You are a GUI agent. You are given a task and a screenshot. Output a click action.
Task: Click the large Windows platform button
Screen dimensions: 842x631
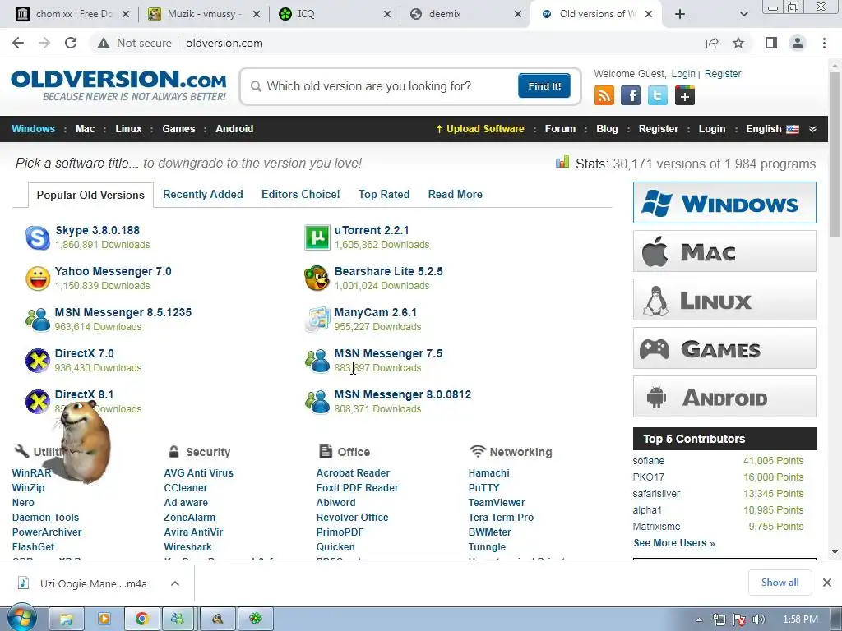pos(724,202)
